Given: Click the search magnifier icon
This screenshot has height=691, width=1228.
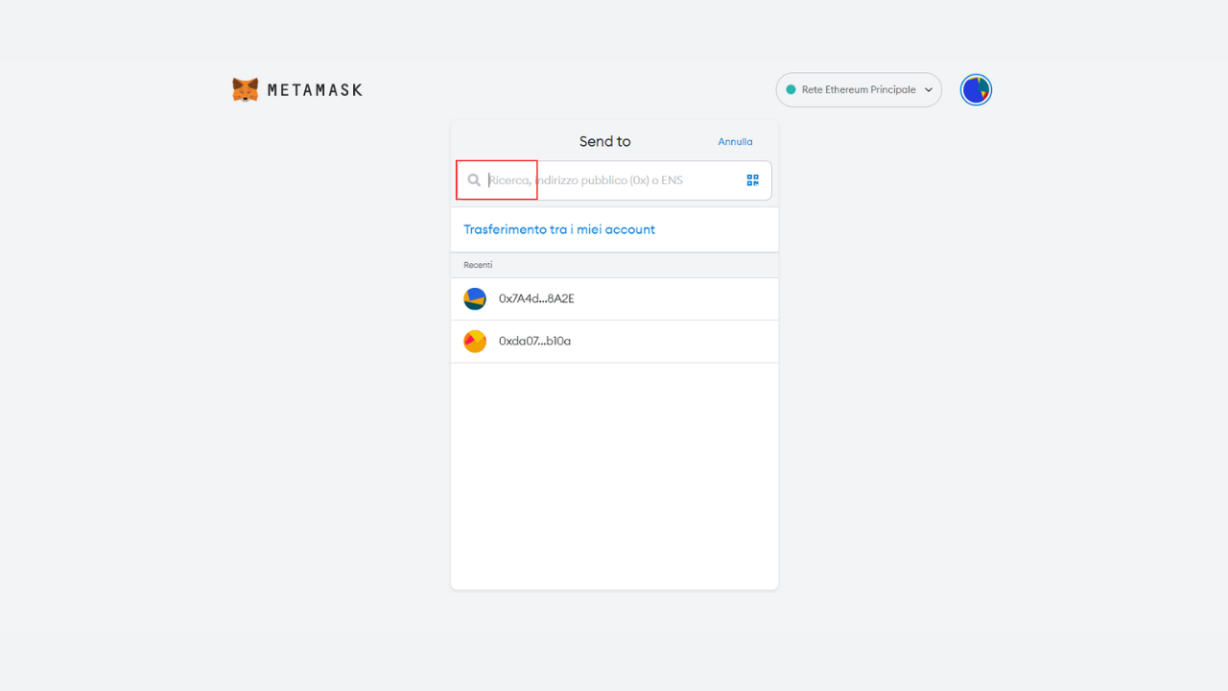Looking at the screenshot, I should tap(474, 179).
